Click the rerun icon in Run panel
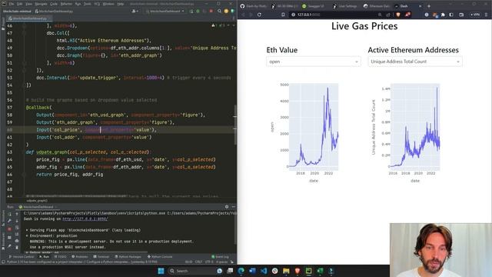The width and height of the screenshot is (492, 277). coord(9,214)
